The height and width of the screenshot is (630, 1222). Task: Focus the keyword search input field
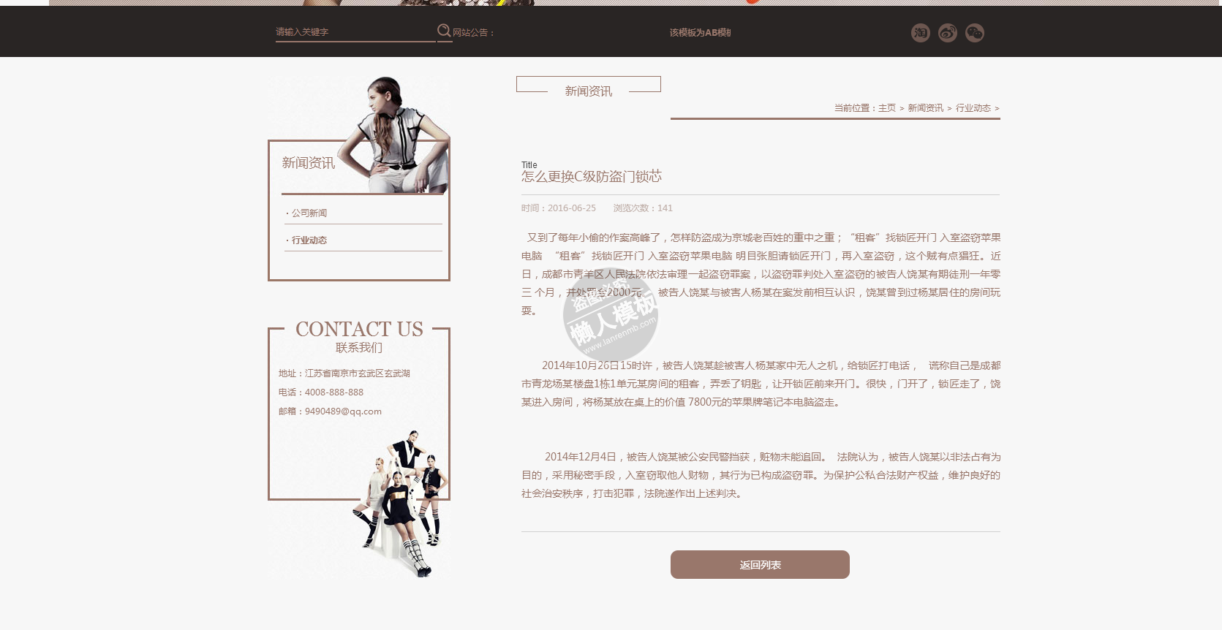(x=355, y=32)
